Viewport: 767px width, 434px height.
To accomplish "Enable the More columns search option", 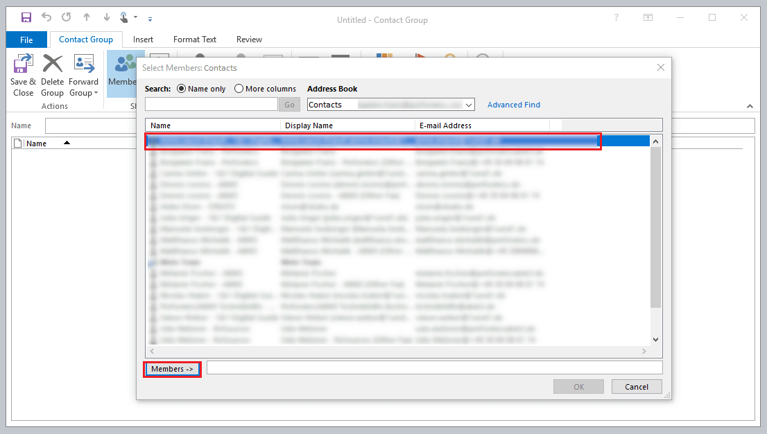I will click(239, 88).
